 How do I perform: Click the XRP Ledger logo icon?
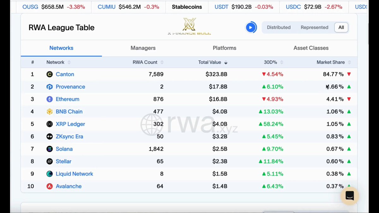tap(50, 124)
